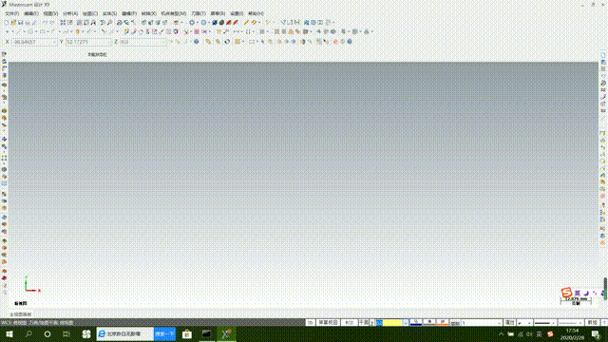The image size is (608, 342).
Task: Select the point sketch tool icon
Action: (7, 31)
